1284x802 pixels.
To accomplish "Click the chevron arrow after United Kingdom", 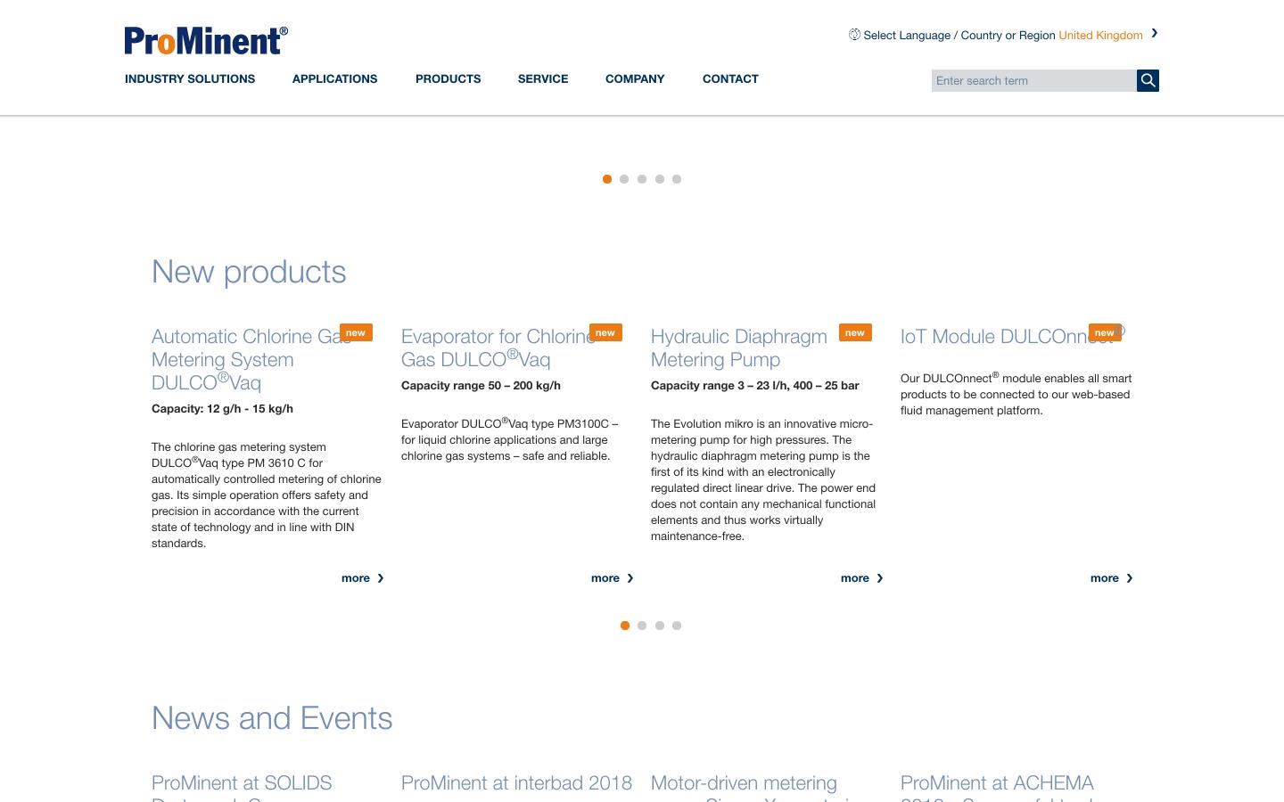I will pos(1154,33).
